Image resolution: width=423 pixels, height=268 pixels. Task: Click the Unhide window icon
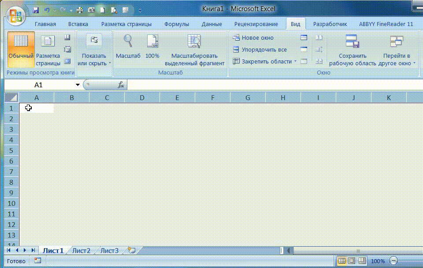304,61
